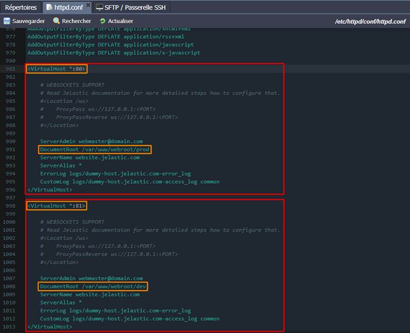Click the Sauvegarder floppy disk icon
Viewport: 410px width, 333px height.
[7, 21]
